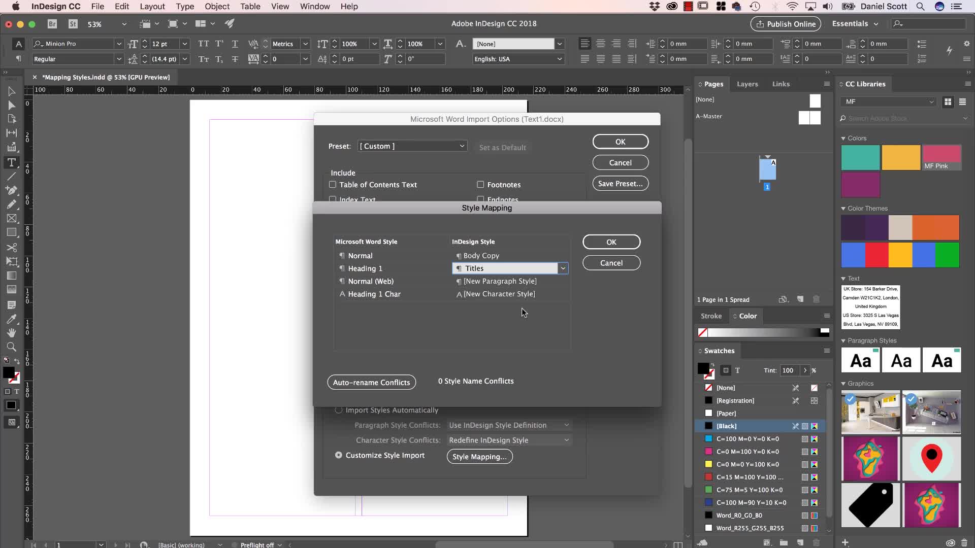Open the macOS Spotlight search icon
This screenshot has height=548, width=975.
(920, 7)
